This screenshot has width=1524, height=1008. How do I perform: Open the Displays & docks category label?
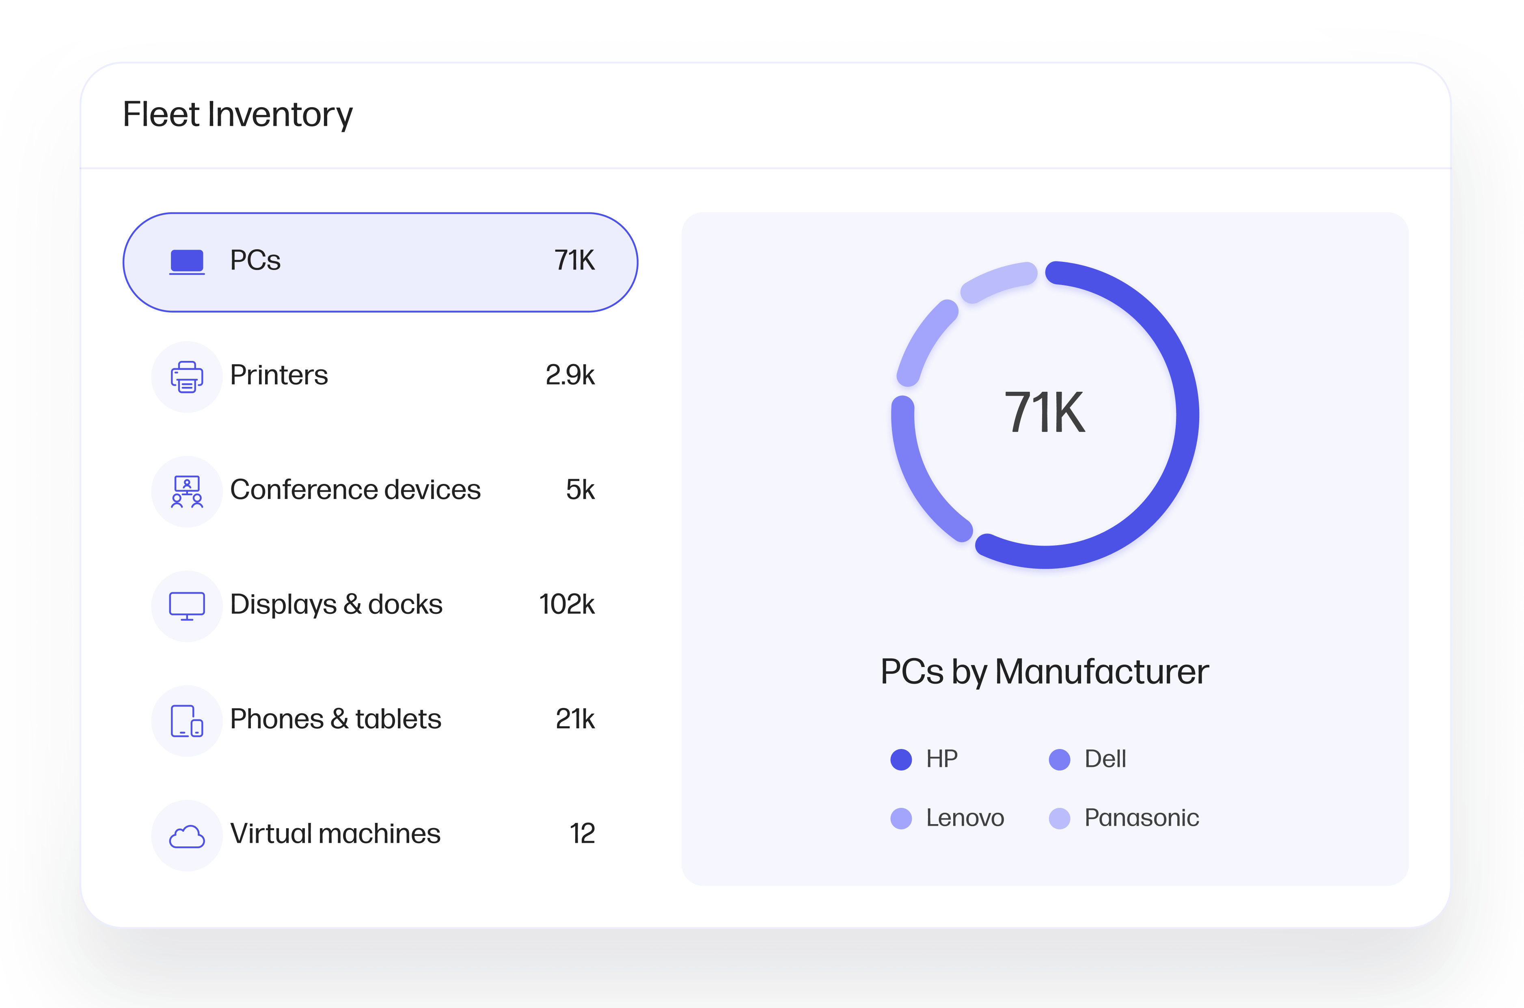[336, 605]
